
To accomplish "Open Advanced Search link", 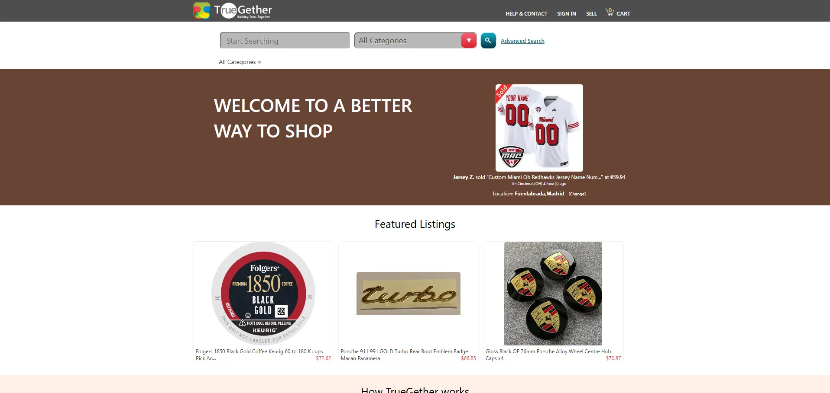I will [522, 41].
